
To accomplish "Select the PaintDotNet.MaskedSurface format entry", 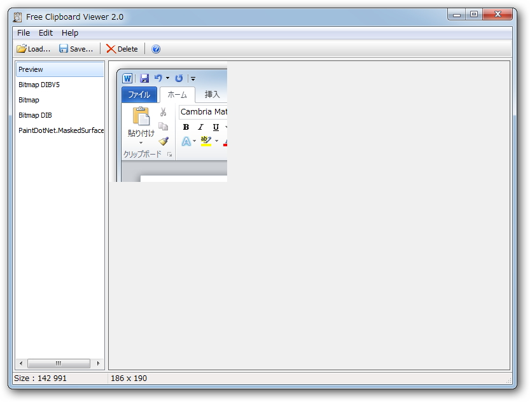I will [x=60, y=130].
